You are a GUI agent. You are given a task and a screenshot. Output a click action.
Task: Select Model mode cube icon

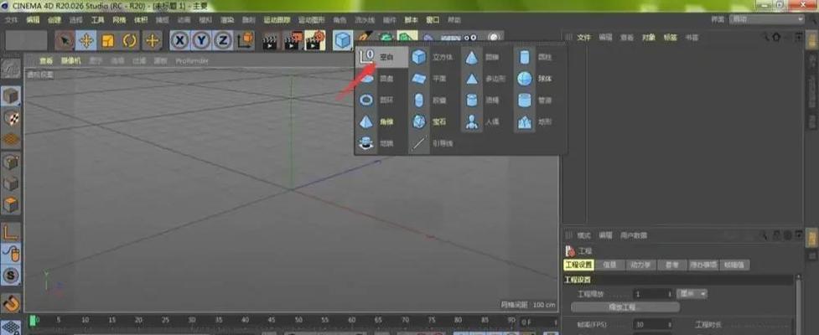click(x=11, y=96)
